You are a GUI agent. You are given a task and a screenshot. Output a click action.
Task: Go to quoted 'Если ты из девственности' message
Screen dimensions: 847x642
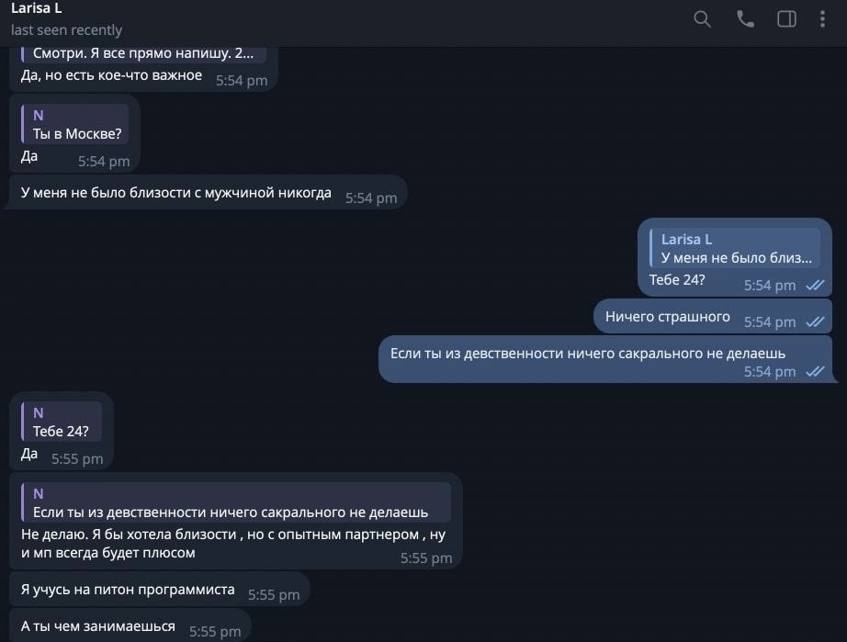coord(236,503)
